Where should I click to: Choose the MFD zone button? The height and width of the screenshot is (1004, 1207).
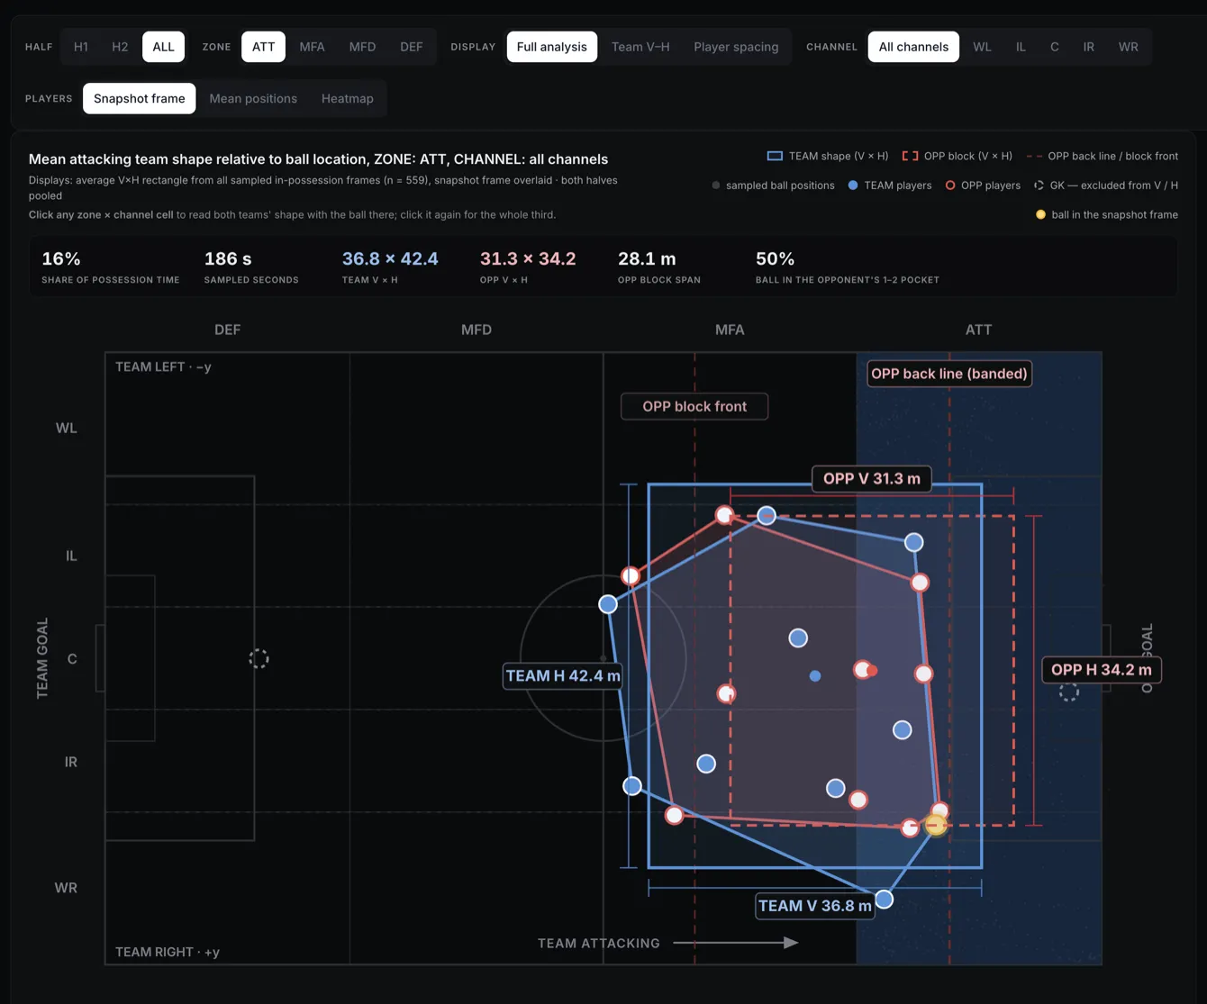tap(362, 47)
